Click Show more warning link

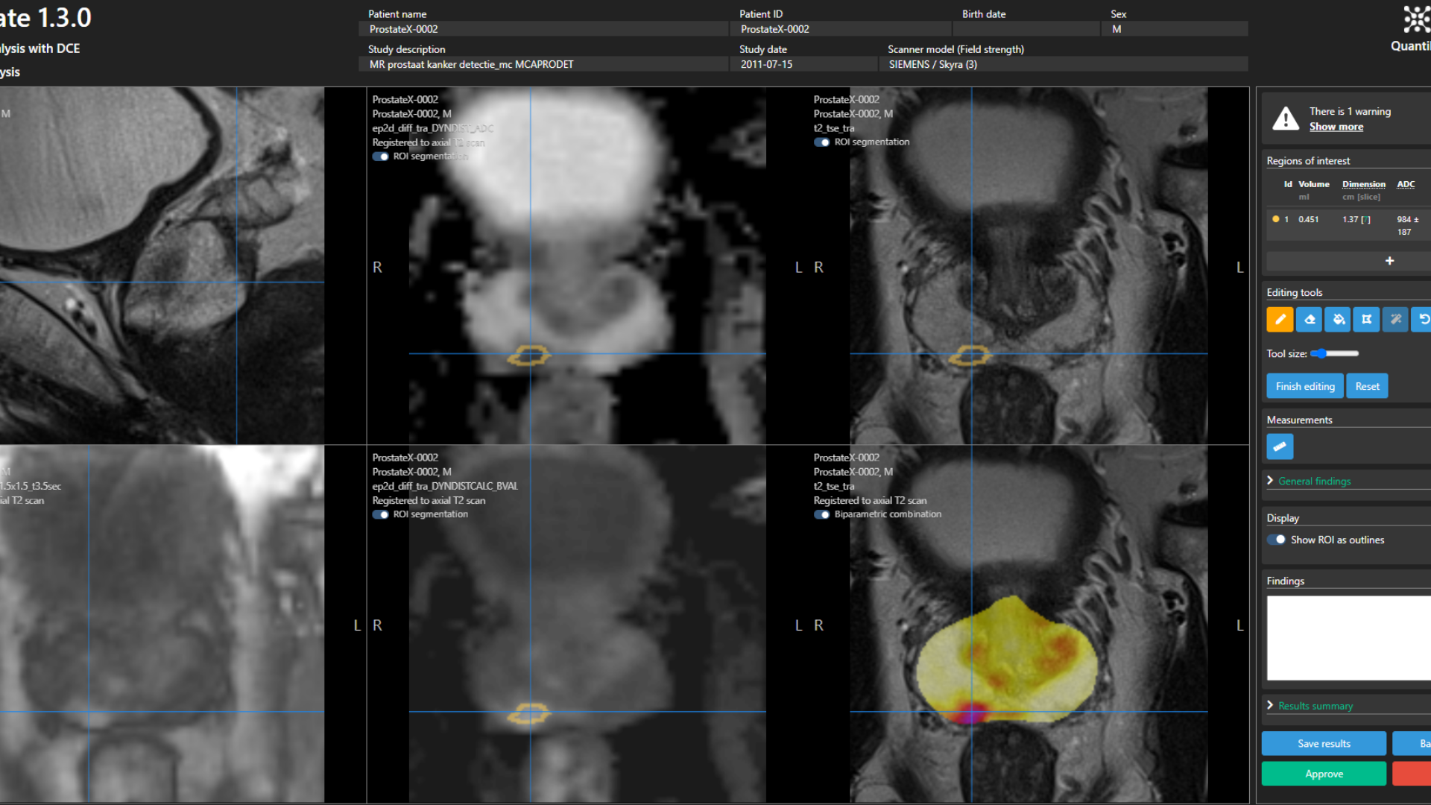[1336, 127]
